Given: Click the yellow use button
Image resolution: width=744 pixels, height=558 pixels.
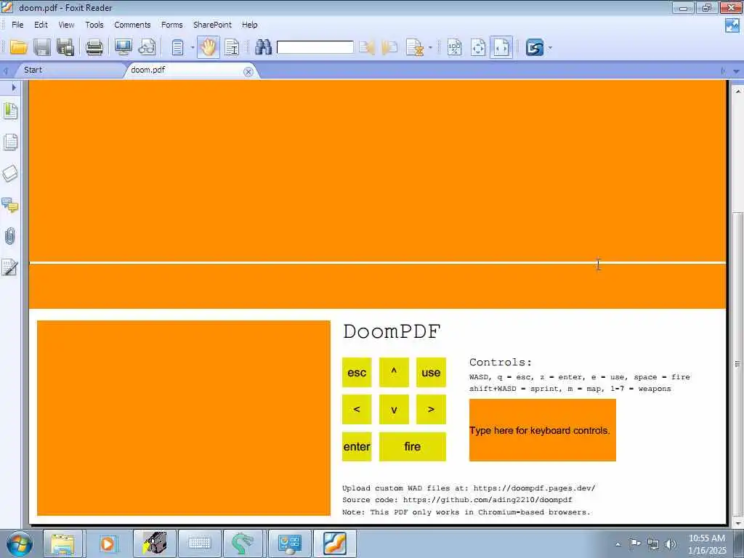Looking at the screenshot, I should tap(431, 373).
